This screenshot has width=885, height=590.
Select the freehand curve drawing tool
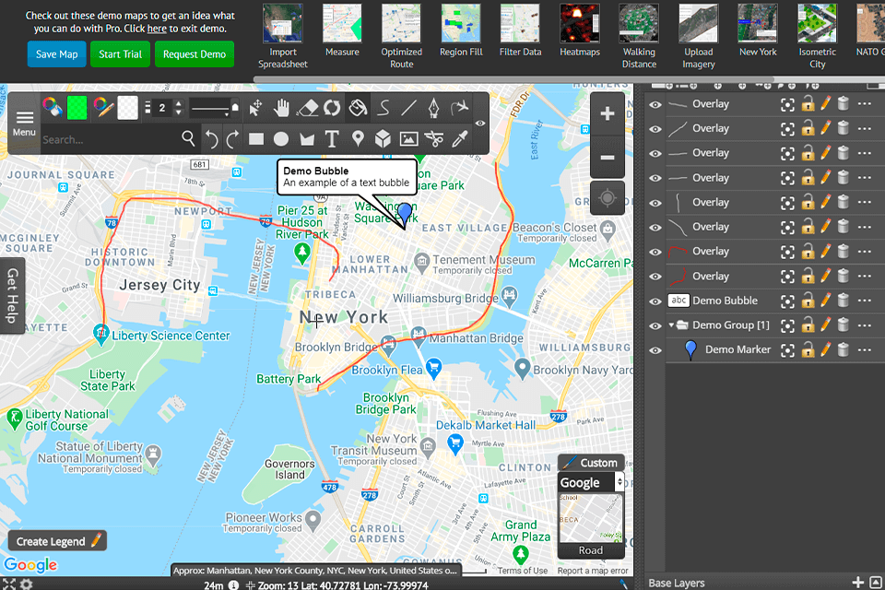383,107
